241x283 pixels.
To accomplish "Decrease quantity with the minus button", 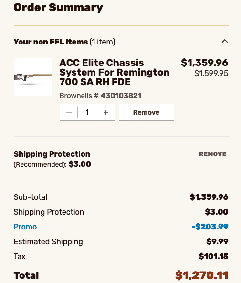I will pos(69,112).
